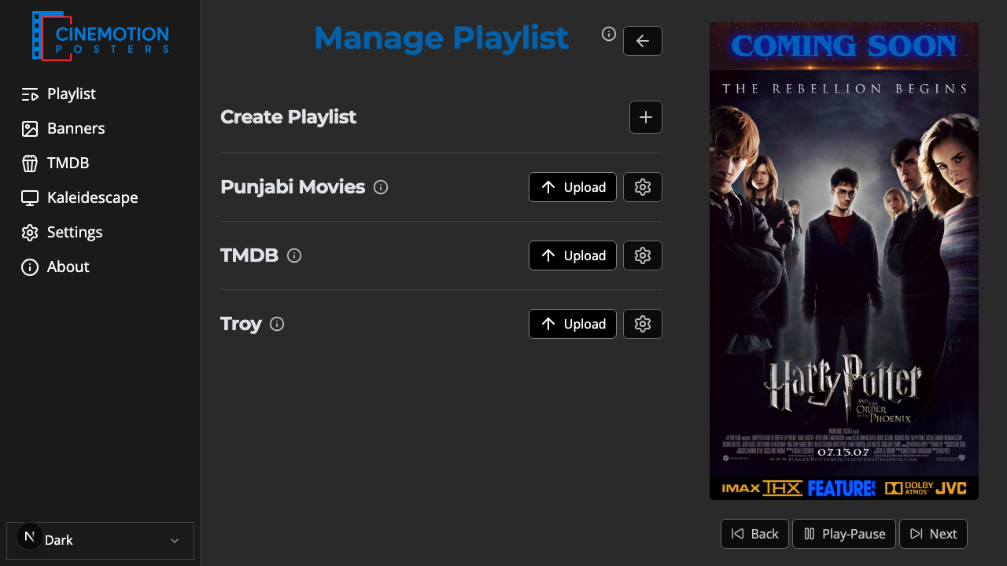This screenshot has width=1007, height=566.
Task: Add a new playlist with plus button
Action: point(646,117)
